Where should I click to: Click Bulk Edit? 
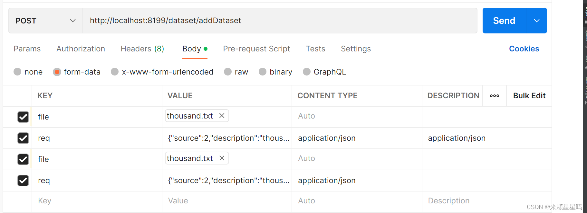(x=529, y=96)
